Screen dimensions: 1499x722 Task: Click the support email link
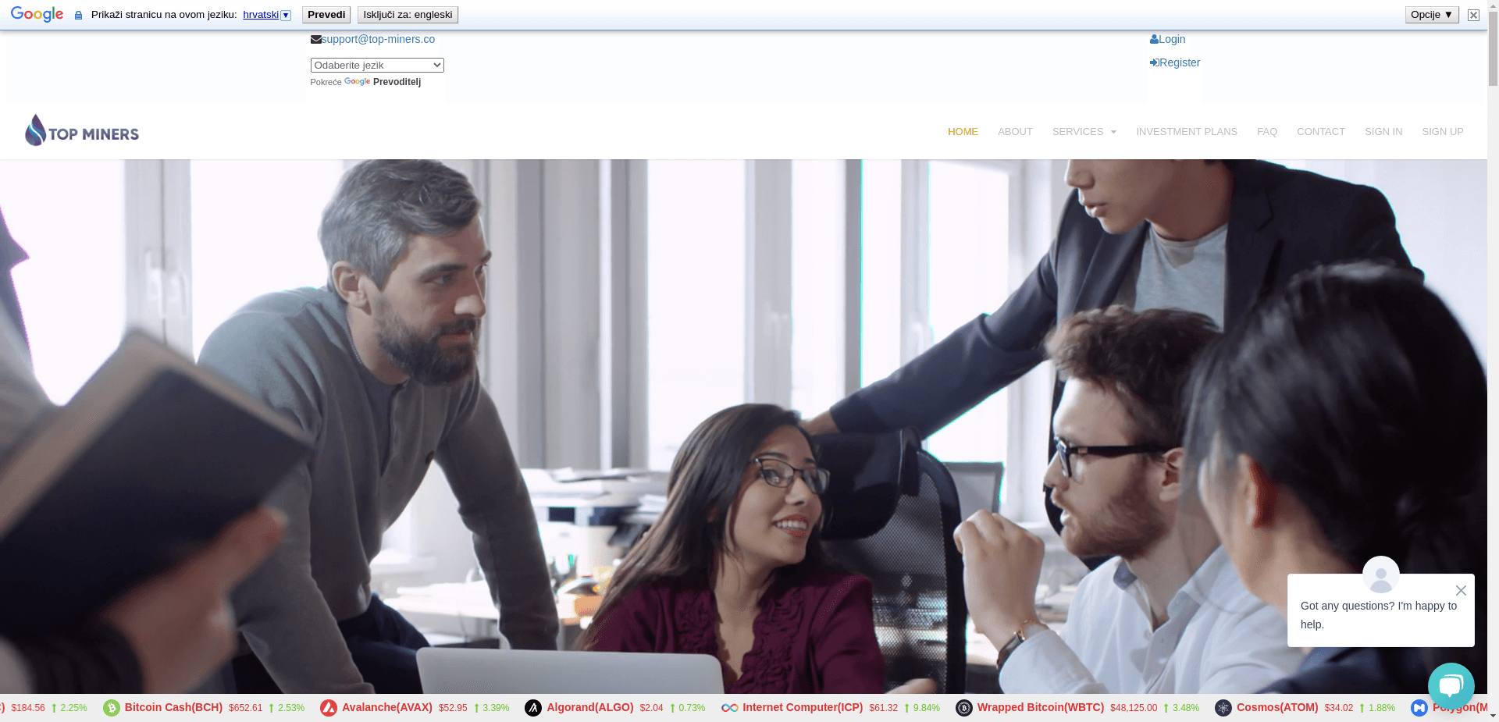click(378, 39)
